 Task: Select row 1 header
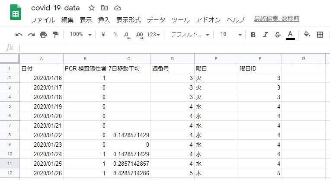pyautogui.click(x=10, y=68)
